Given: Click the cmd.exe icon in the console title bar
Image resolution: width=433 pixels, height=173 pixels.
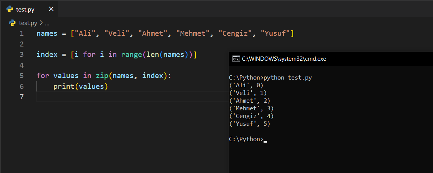Looking at the screenshot, I should tap(236, 59).
